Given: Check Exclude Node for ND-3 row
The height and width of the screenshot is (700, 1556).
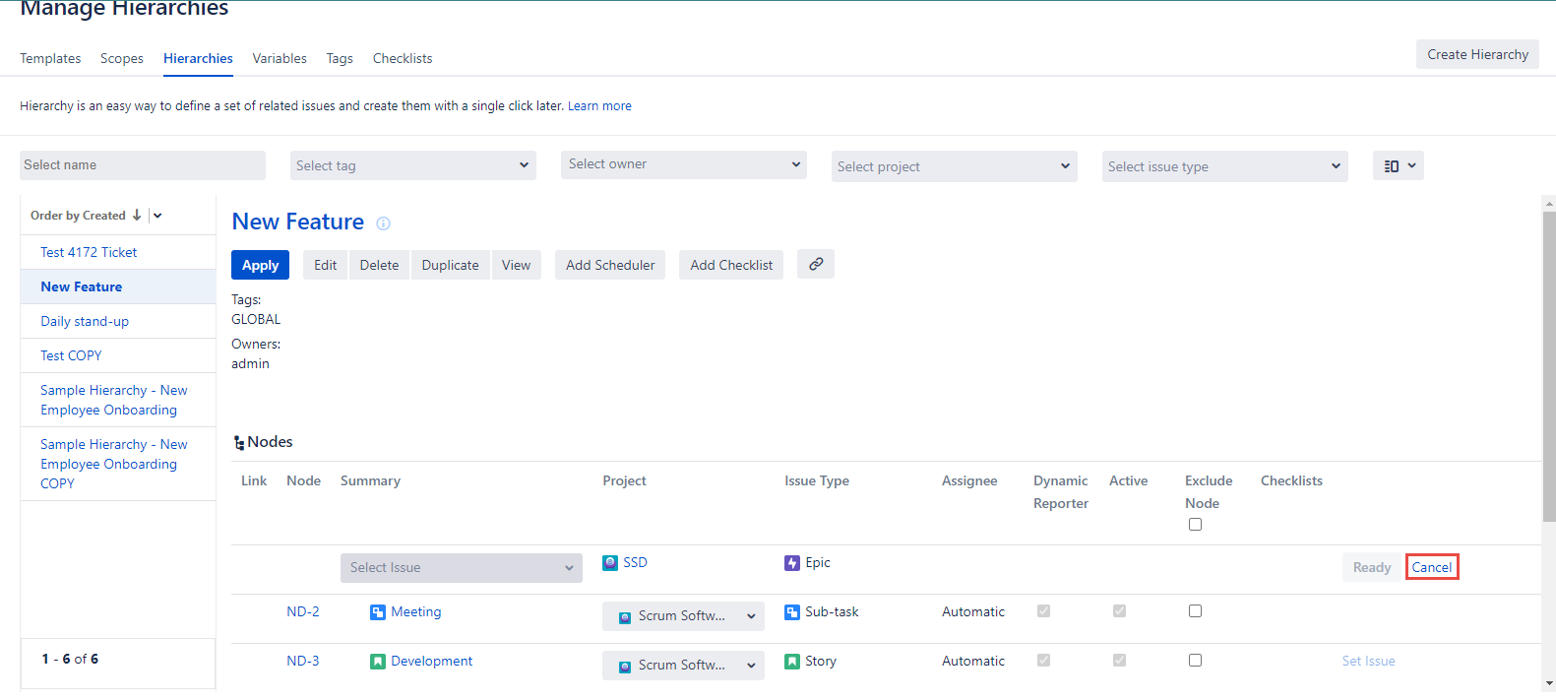Looking at the screenshot, I should click(1195, 661).
